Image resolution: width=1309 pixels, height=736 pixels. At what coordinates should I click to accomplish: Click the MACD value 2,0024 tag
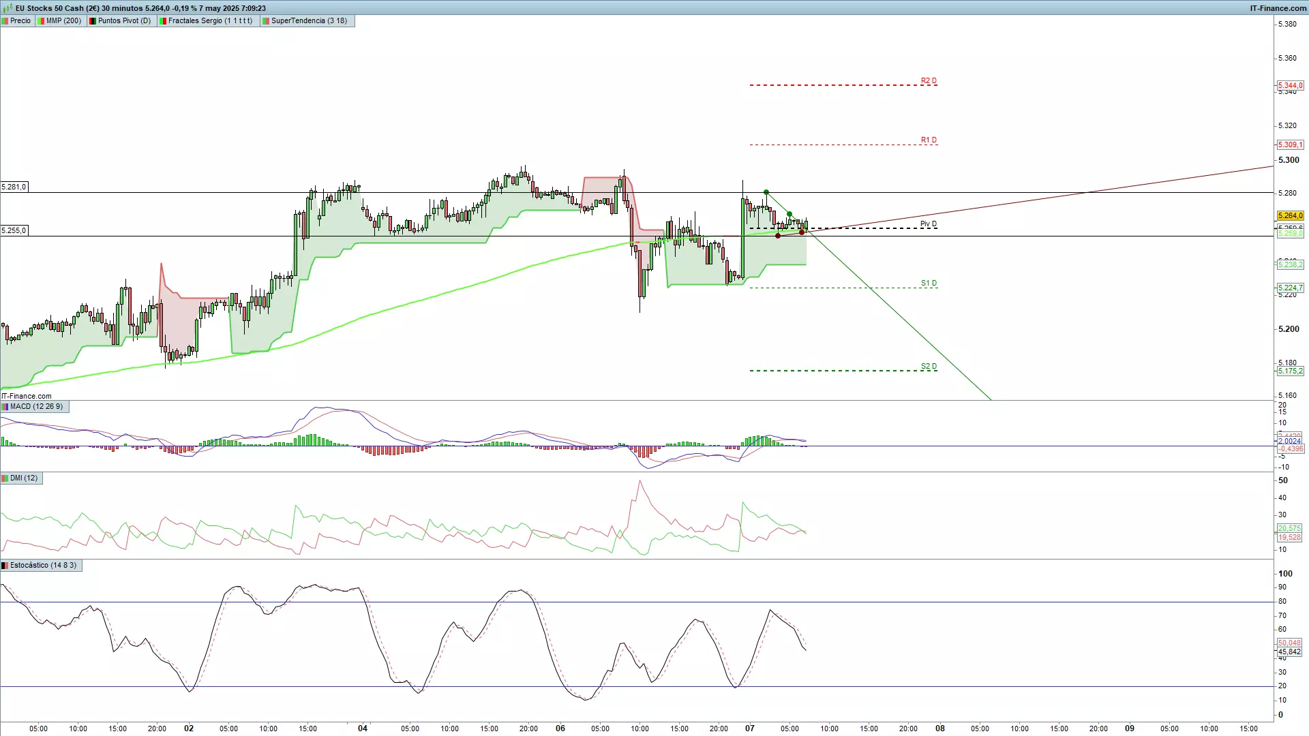(x=1289, y=441)
